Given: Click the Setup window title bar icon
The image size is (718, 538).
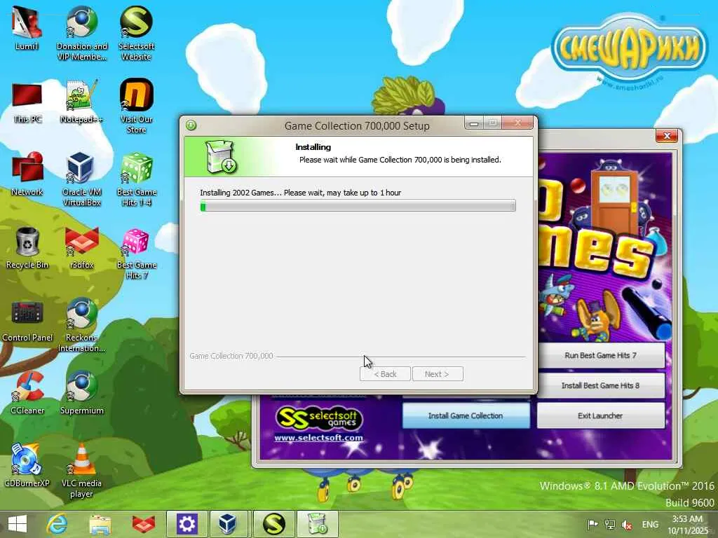Looking at the screenshot, I should pos(191,125).
